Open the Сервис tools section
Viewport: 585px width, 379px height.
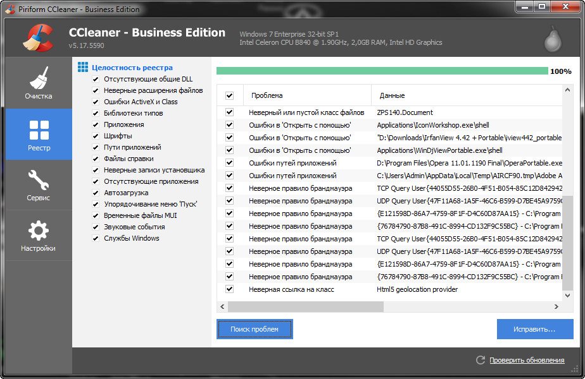[x=39, y=185]
